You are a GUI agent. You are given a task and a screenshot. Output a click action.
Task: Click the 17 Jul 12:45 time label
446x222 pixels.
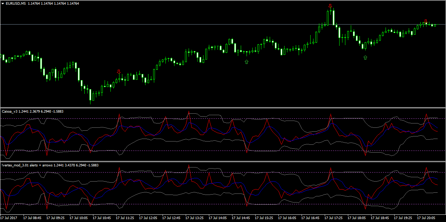click(171, 218)
